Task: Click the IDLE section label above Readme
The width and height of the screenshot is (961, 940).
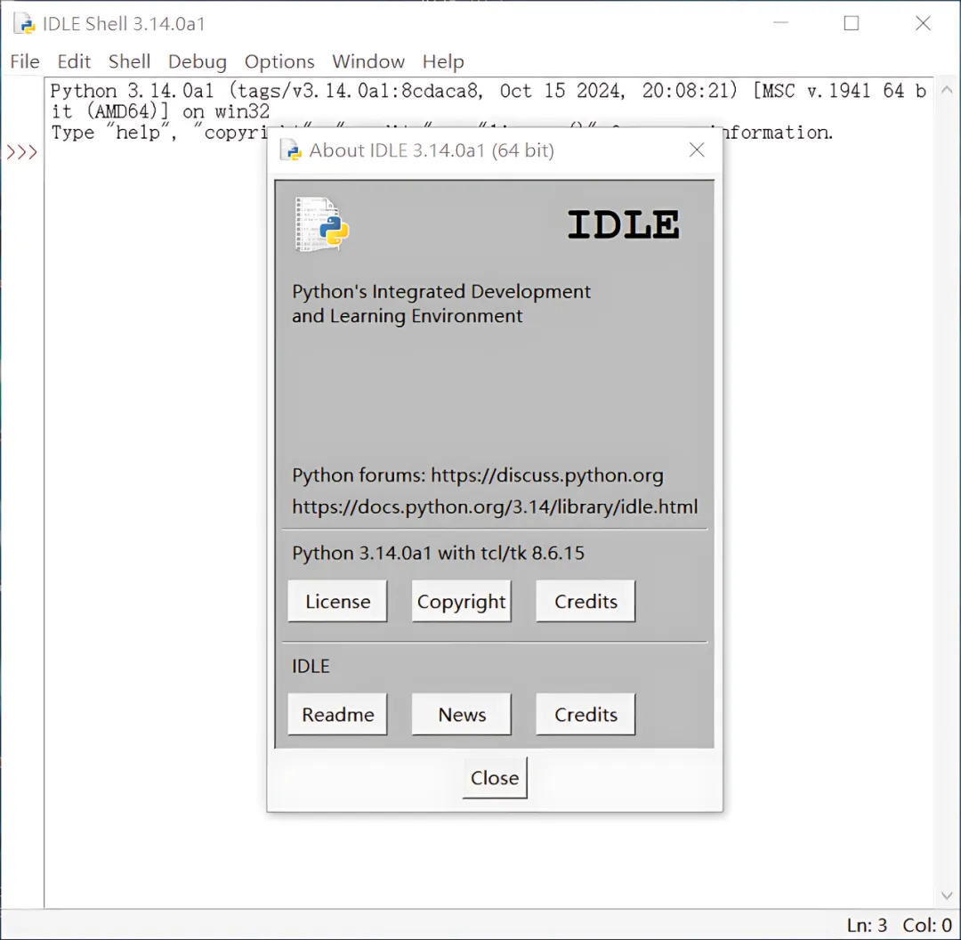Action: (311, 666)
